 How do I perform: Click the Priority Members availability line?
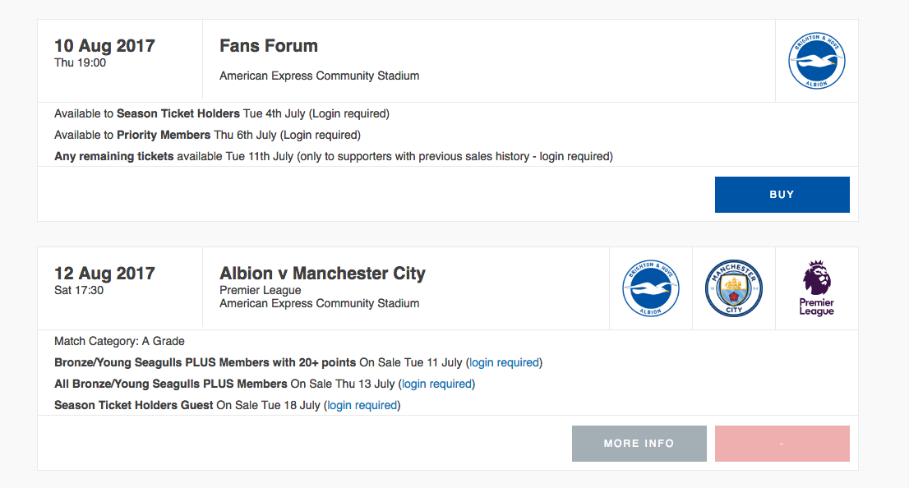(x=208, y=135)
